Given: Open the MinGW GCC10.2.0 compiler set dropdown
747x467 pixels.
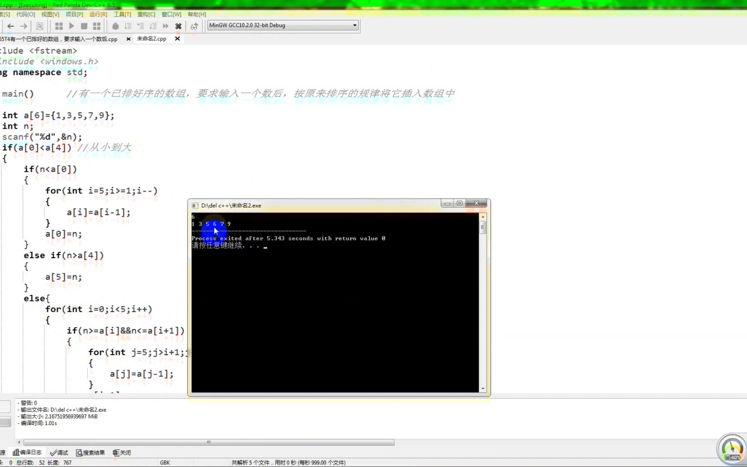Looking at the screenshot, I should click(x=283, y=25).
